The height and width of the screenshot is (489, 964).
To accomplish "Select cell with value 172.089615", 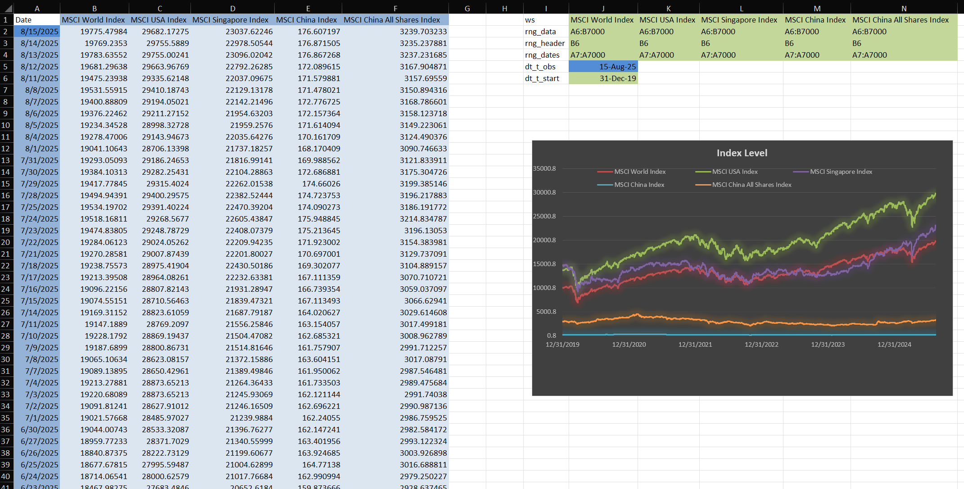I will (x=308, y=67).
